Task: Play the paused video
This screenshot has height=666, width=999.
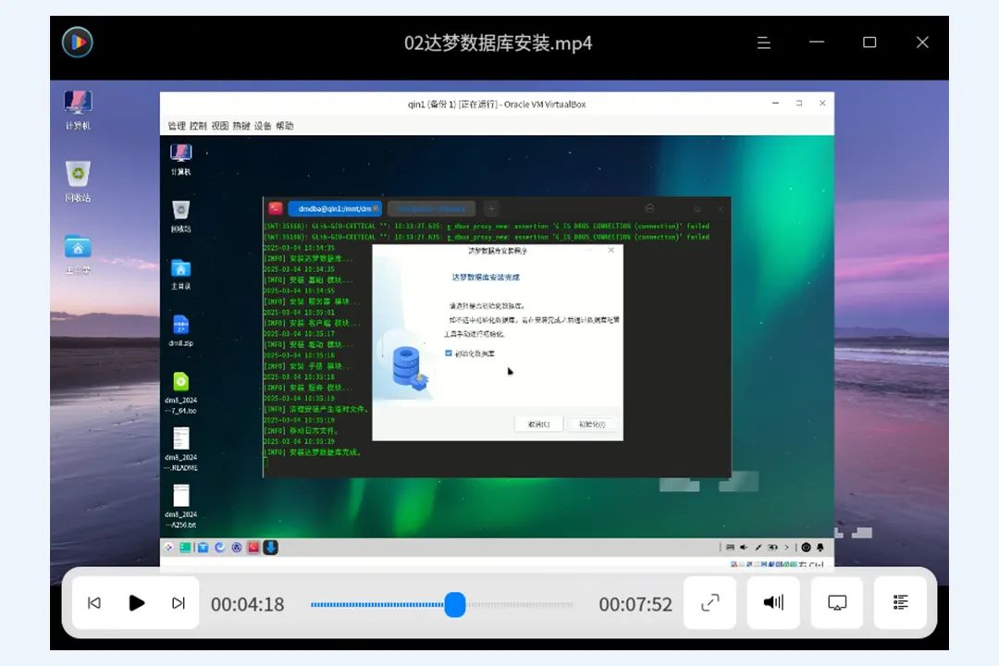Action: [x=136, y=603]
